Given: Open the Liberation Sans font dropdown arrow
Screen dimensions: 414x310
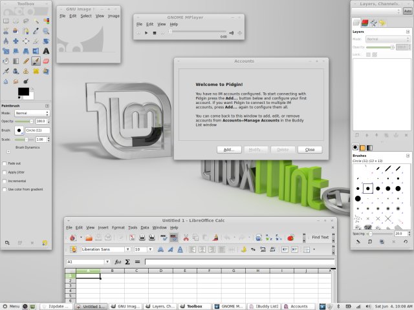Looking at the screenshot, I should tap(128, 249).
